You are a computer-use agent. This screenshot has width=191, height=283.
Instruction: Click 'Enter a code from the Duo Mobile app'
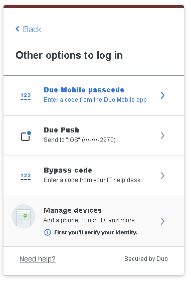click(95, 100)
